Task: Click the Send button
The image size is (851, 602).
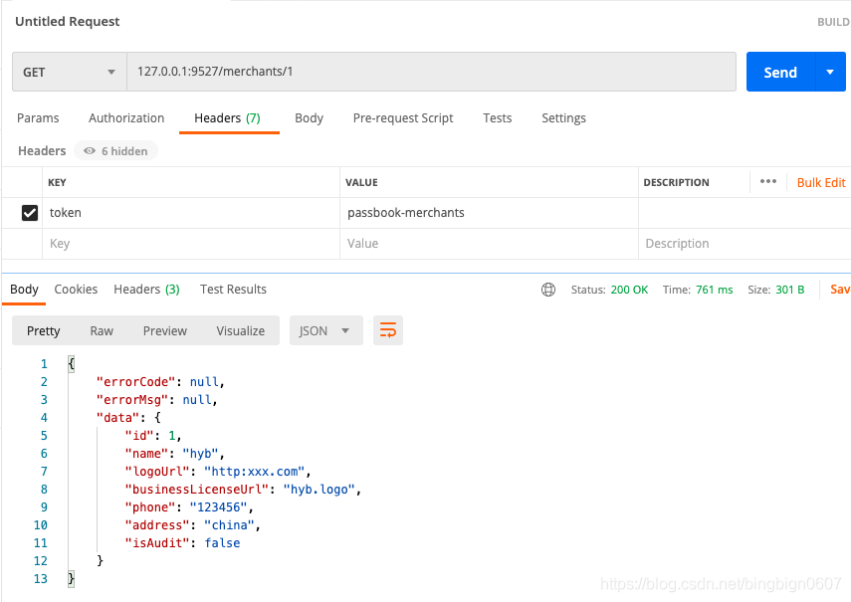Action: tap(780, 72)
